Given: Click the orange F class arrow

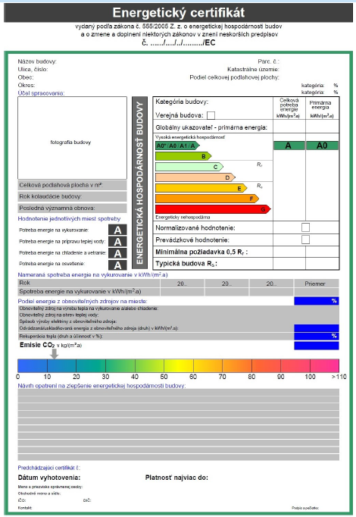Looking at the screenshot, I should [x=207, y=199].
